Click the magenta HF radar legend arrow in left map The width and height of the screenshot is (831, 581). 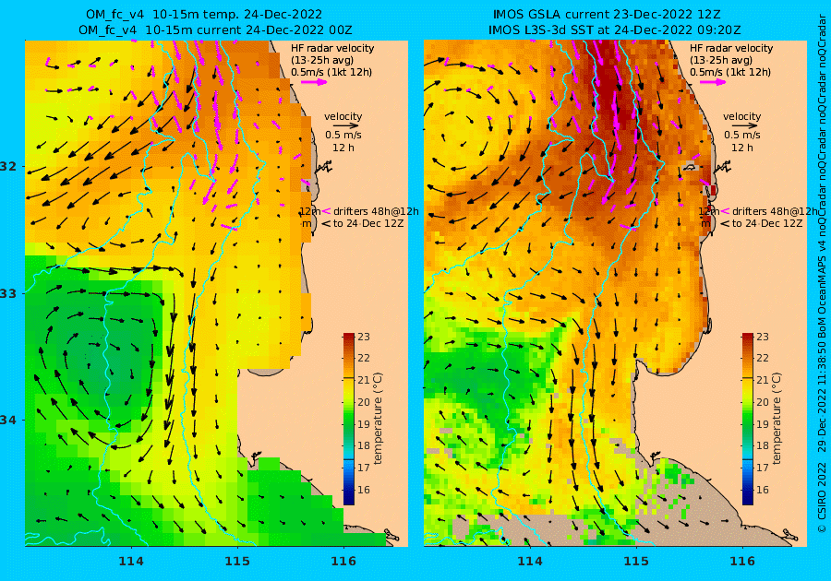[314, 82]
